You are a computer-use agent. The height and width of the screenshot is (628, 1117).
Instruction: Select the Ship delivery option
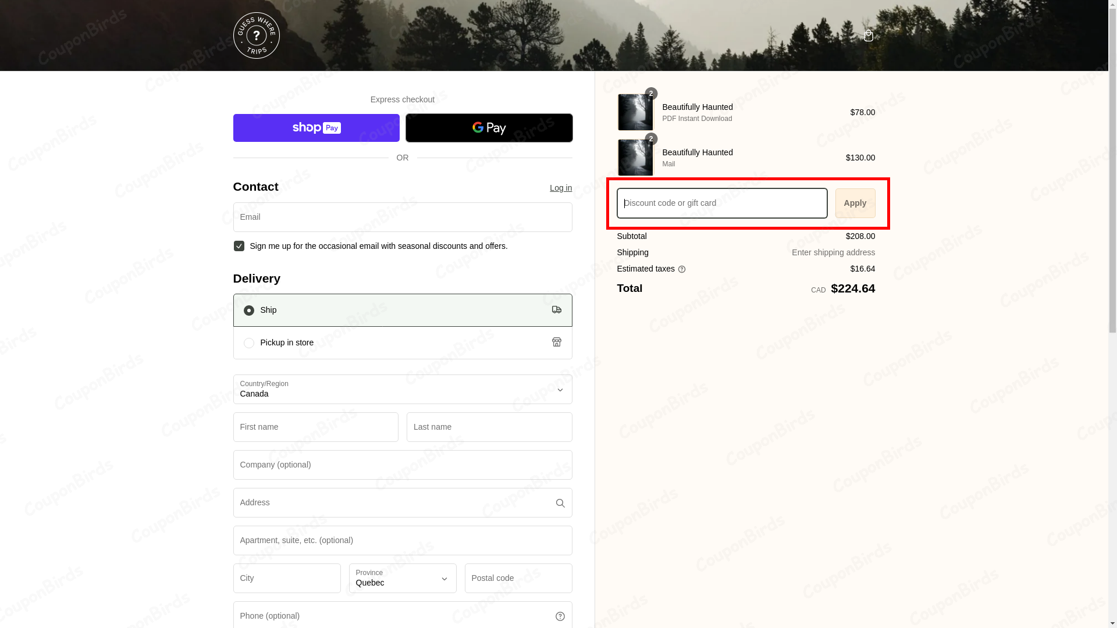[x=249, y=311]
